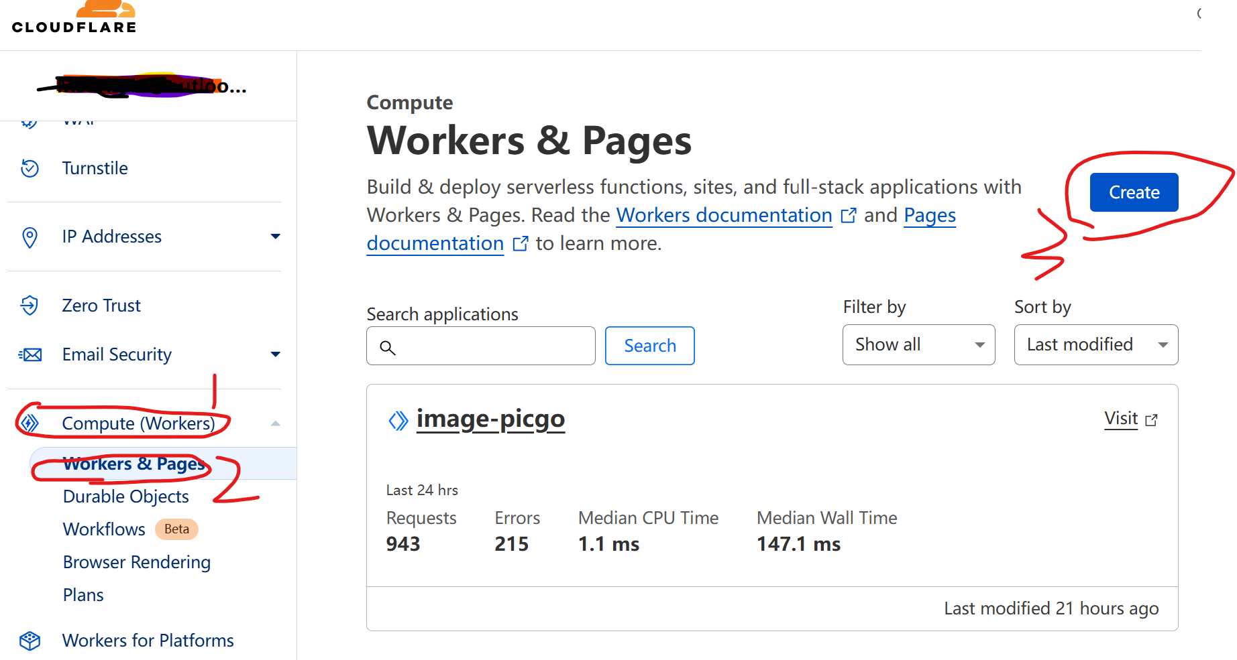Focus the Search applications input field

[x=481, y=346]
